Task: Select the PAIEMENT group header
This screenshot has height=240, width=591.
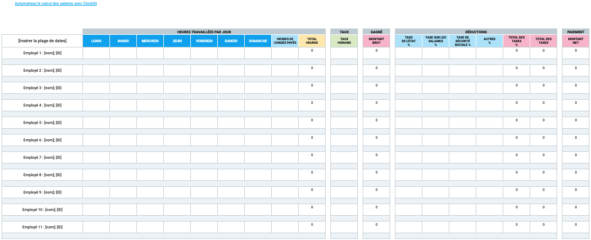Action: click(576, 32)
